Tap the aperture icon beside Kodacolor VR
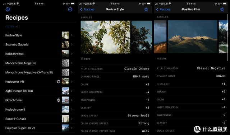The image size is (230, 135). 59,82
